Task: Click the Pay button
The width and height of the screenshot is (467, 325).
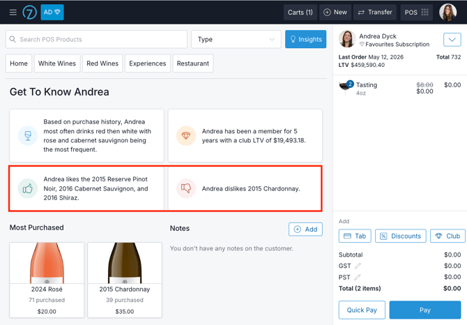Action: pyautogui.click(x=425, y=310)
